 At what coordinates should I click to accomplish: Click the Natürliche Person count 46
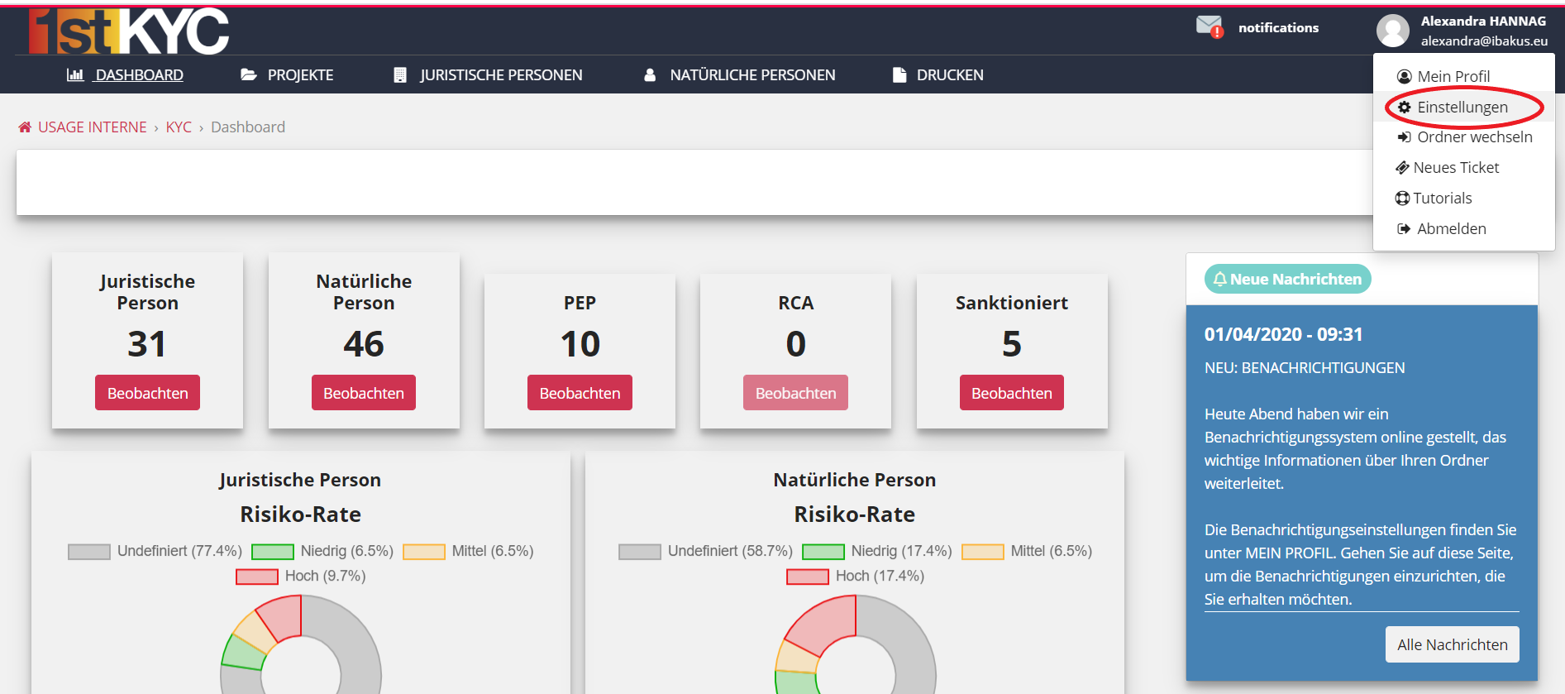pos(364,343)
